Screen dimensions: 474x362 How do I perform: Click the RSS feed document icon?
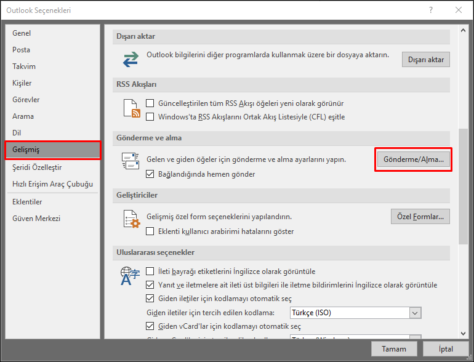pyautogui.click(x=132, y=108)
